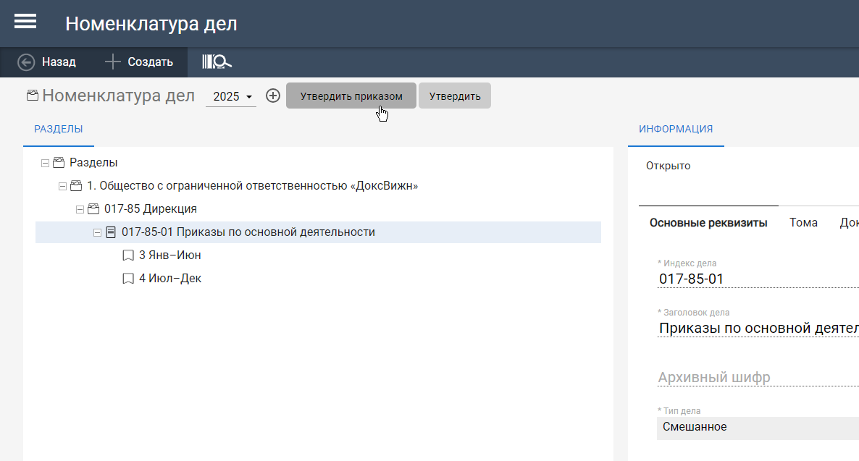Image resolution: width=859 pixels, height=461 pixels.
Task: Click the folder icon beside 017-85 Дирекция
Action: pos(93,209)
